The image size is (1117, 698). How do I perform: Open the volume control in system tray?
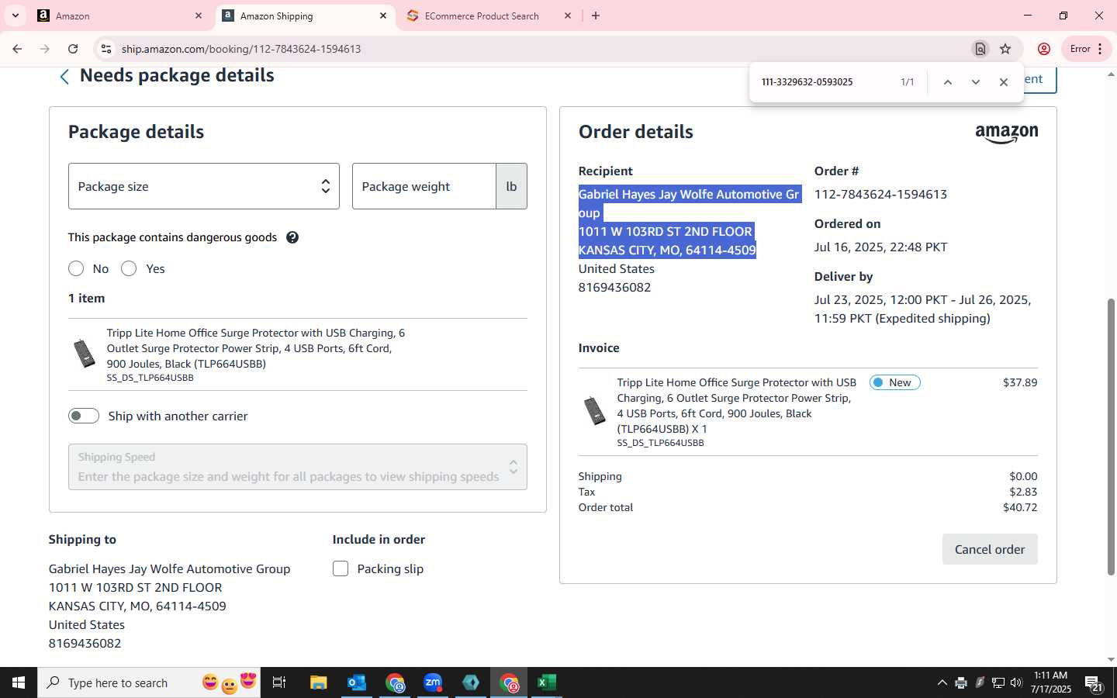click(x=1016, y=682)
